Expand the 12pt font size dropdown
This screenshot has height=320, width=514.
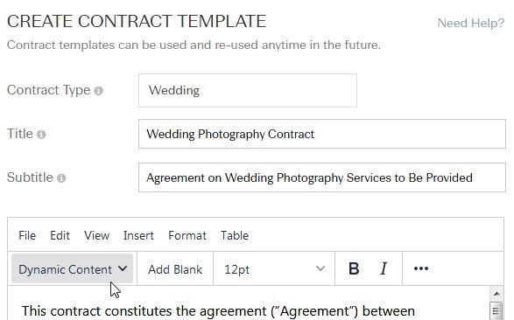pos(274,268)
